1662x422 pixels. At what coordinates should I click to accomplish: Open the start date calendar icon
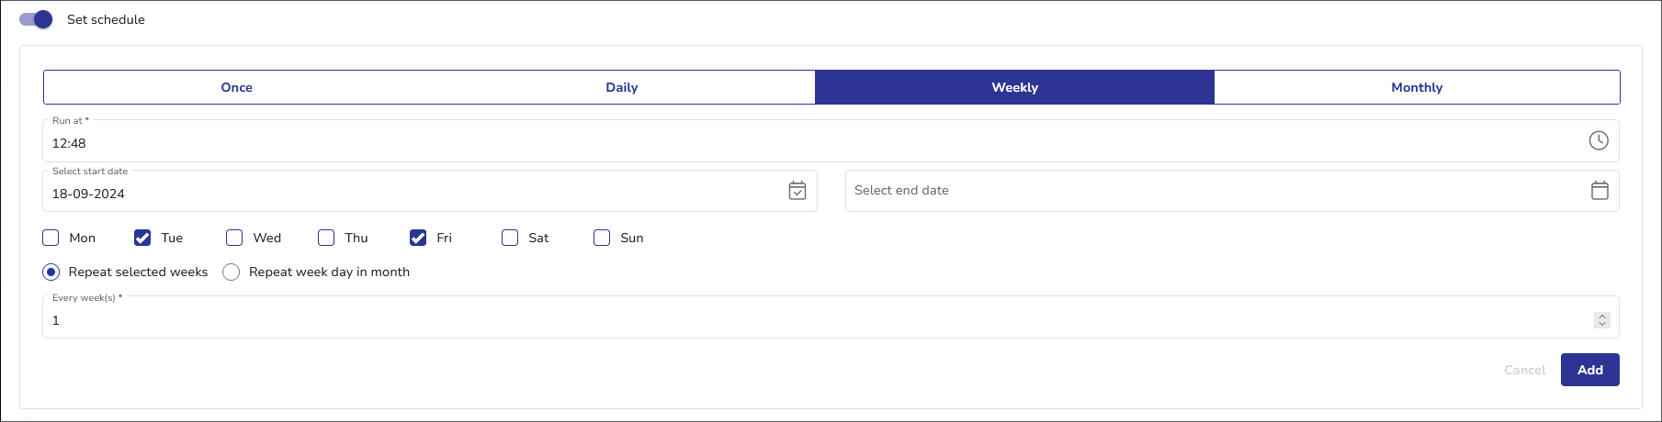(x=797, y=191)
